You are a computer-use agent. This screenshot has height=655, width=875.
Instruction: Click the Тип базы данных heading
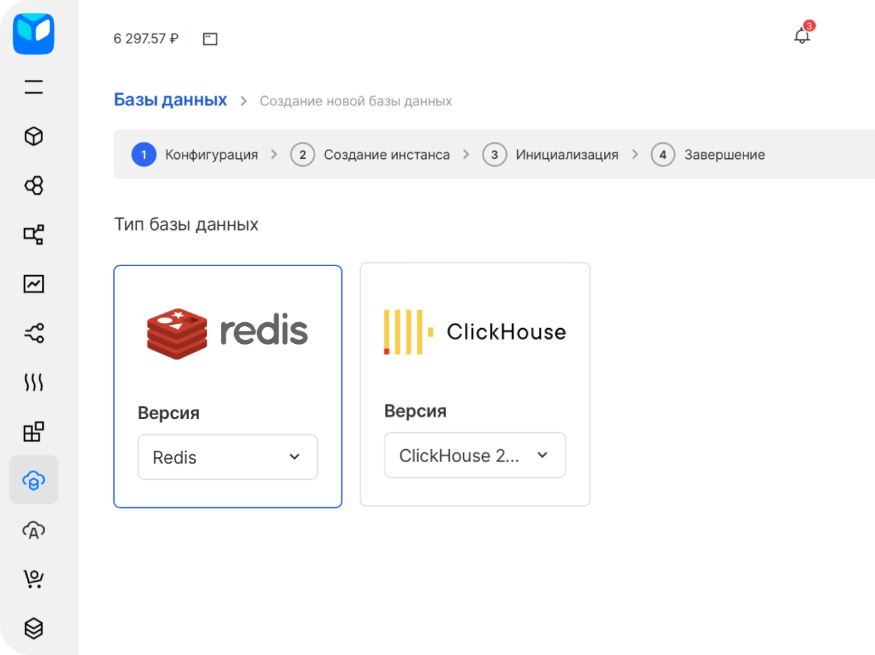click(x=186, y=224)
